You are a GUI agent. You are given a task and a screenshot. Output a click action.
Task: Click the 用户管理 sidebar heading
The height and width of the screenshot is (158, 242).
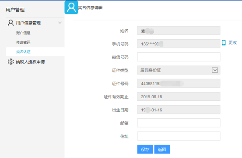(x=15, y=10)
